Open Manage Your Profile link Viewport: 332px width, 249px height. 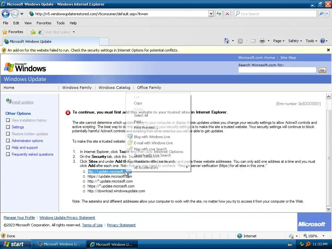pyautogui.click(x=19, y=218)
